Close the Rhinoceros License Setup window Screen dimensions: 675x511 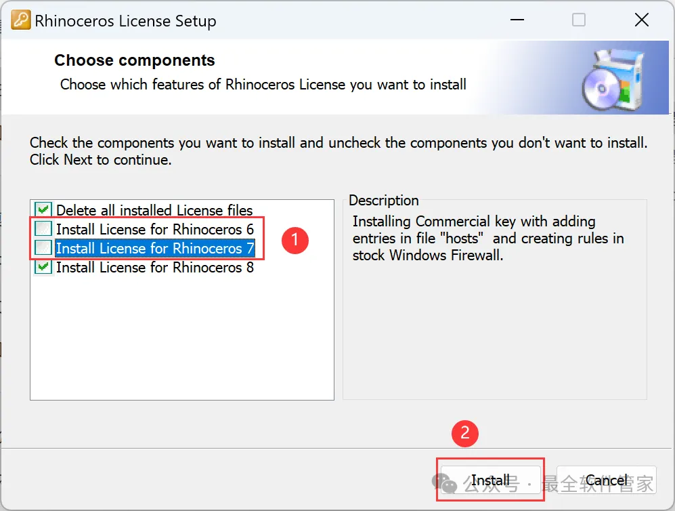[x=641, y=20]
